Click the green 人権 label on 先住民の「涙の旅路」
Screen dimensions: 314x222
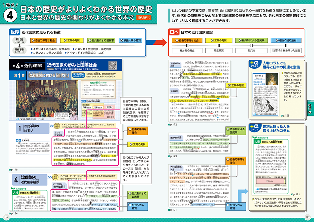click(x=16, y=193)
